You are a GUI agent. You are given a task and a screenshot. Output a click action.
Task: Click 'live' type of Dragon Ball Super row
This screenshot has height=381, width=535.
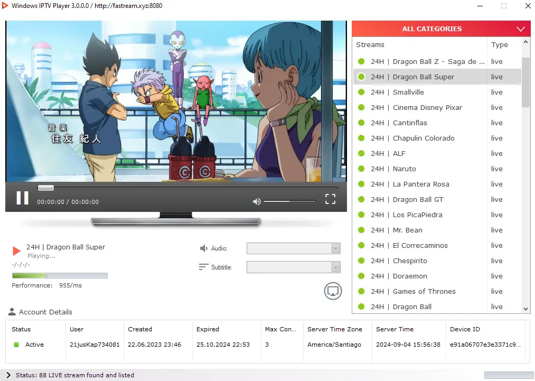496,77
